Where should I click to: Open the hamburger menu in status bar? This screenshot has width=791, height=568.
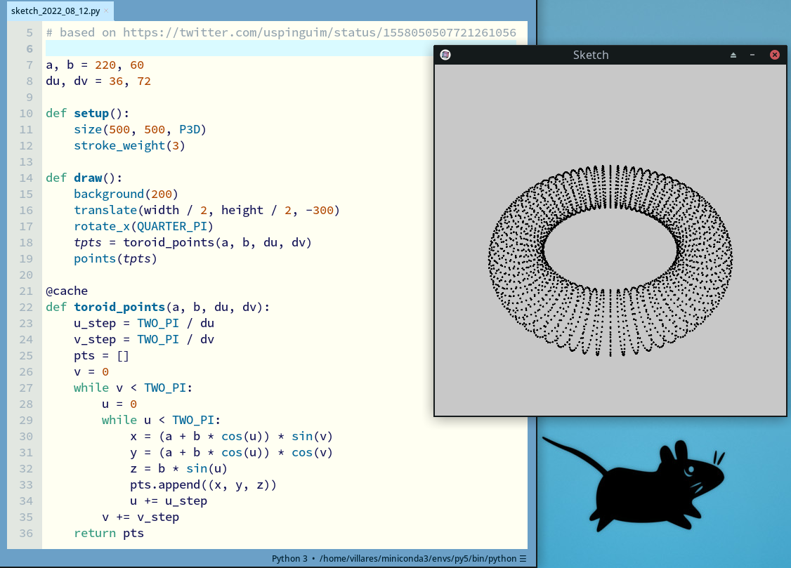point(523,559)
